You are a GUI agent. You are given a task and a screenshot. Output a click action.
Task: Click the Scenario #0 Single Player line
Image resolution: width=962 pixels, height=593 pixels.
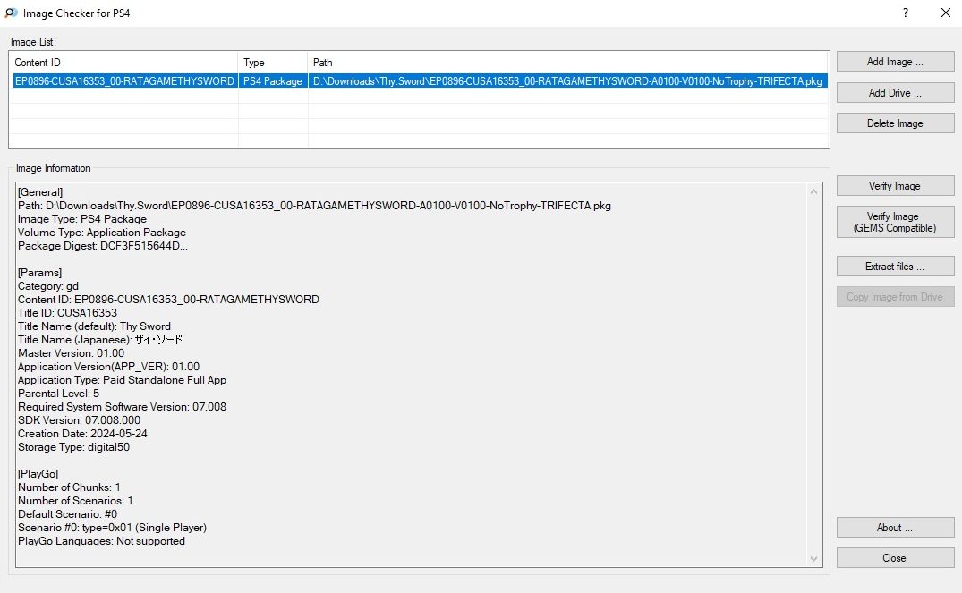pos(112,528)
